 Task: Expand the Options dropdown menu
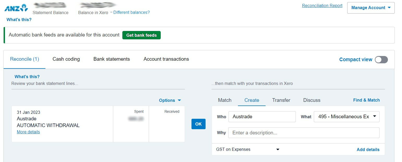(170, 100)
